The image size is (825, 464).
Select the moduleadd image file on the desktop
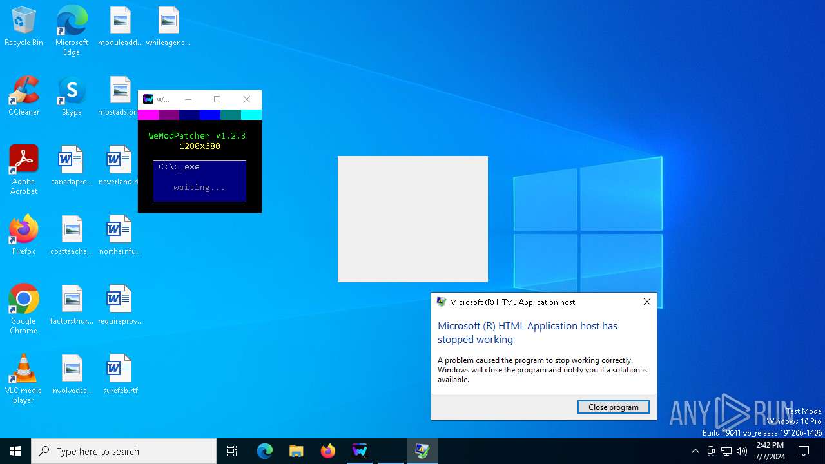click(x=120, y=27)
